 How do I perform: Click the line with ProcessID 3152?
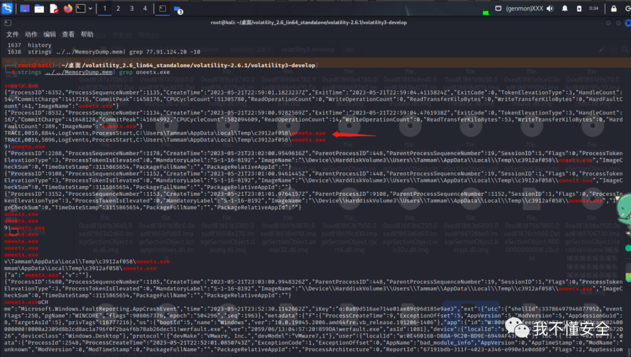(314, 200)
